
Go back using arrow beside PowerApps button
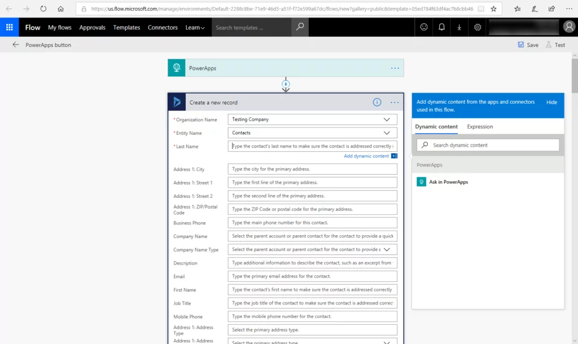coord(15,45)
